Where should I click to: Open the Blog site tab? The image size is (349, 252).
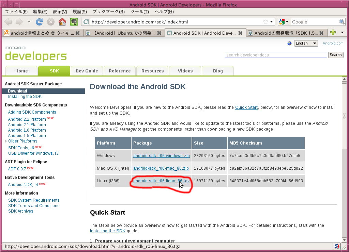pyautogui.click(x=218, y=71)
